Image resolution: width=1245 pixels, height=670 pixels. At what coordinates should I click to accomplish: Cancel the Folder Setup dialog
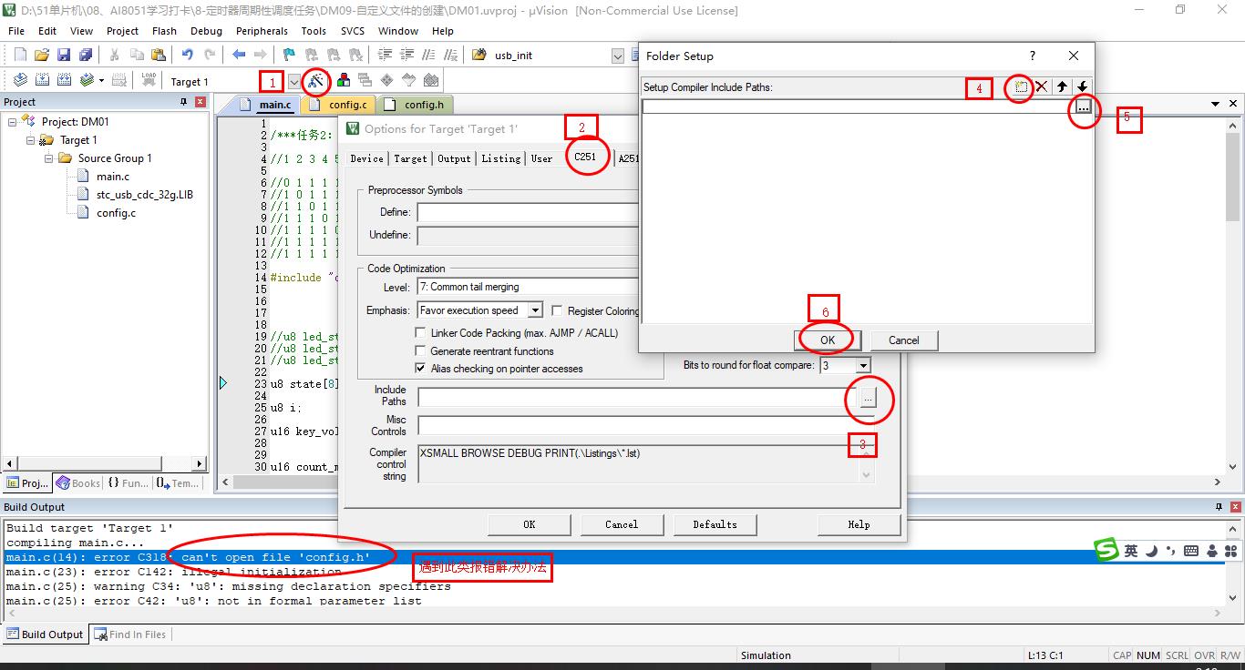pos(904,340)
